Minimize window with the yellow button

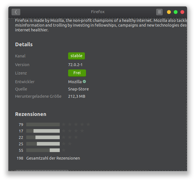click(169, 12)
